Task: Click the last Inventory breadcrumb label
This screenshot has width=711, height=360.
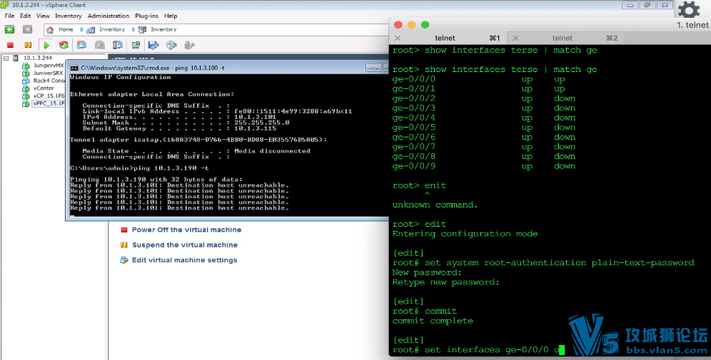Action: (x=163, y=29)
